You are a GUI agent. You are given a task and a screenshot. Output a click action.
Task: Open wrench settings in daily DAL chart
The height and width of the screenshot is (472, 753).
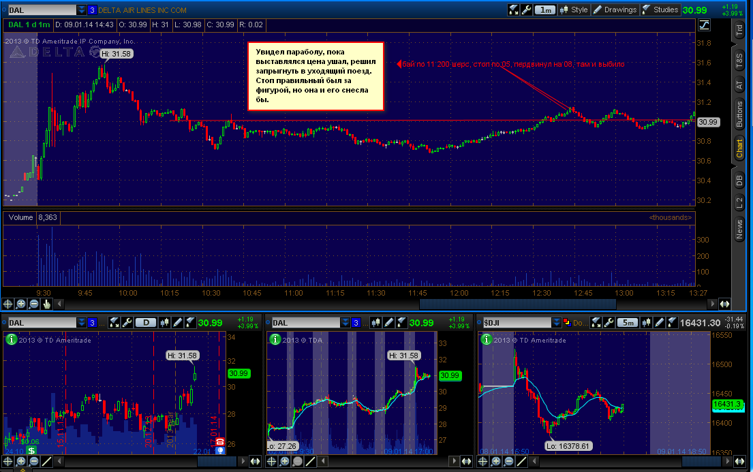click(x=127, y=323)
